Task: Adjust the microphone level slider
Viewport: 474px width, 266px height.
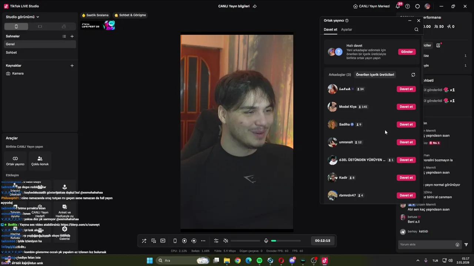Action: (x=286, y=241)
